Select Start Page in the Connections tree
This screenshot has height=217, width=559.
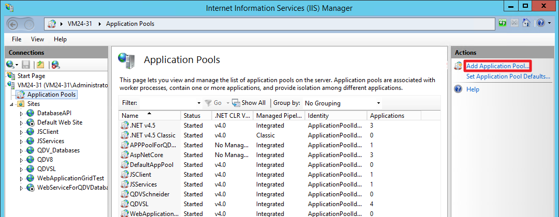31,75
